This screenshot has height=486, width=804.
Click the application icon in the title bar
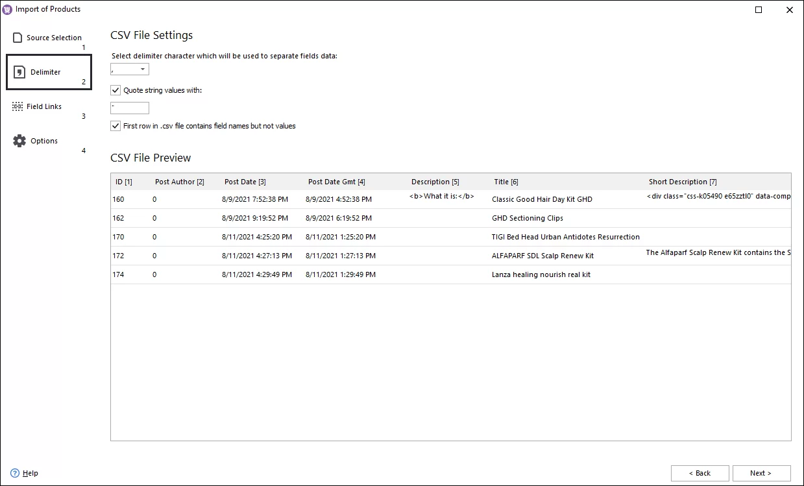pos(8,8)
